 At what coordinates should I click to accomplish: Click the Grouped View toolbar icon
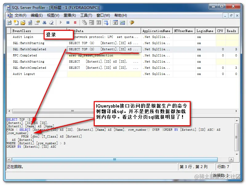[x=99, y=23]
